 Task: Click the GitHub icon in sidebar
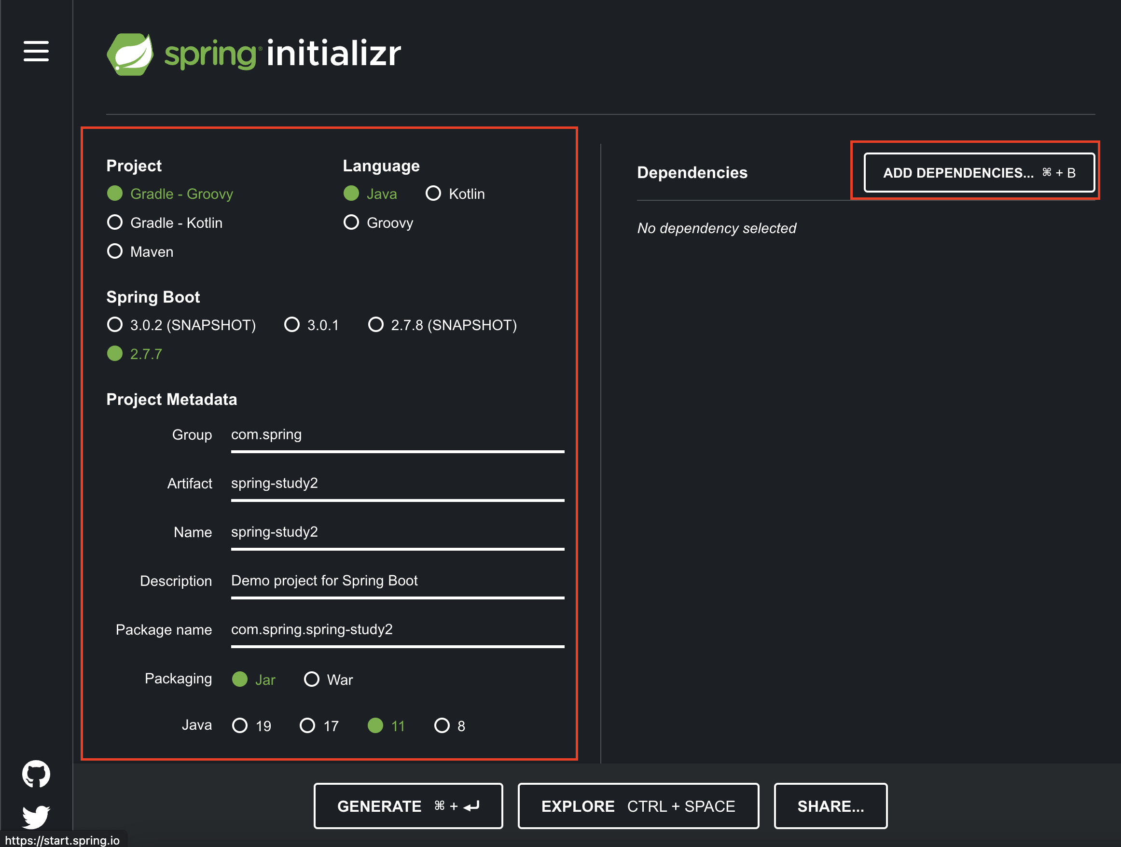tap(36, 774)
